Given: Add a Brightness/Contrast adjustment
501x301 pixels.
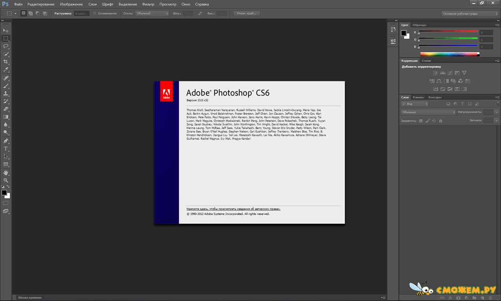Looking at the screenshot, I should pos(435,73).
